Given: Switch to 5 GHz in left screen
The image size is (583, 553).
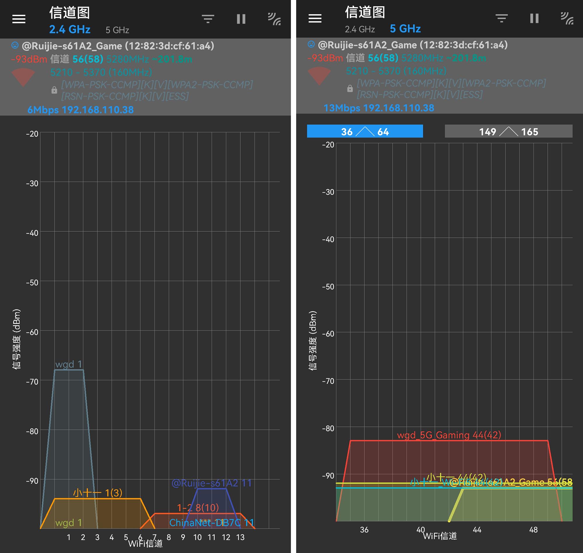Looking at the screenshot, I should tap(117, 30).
